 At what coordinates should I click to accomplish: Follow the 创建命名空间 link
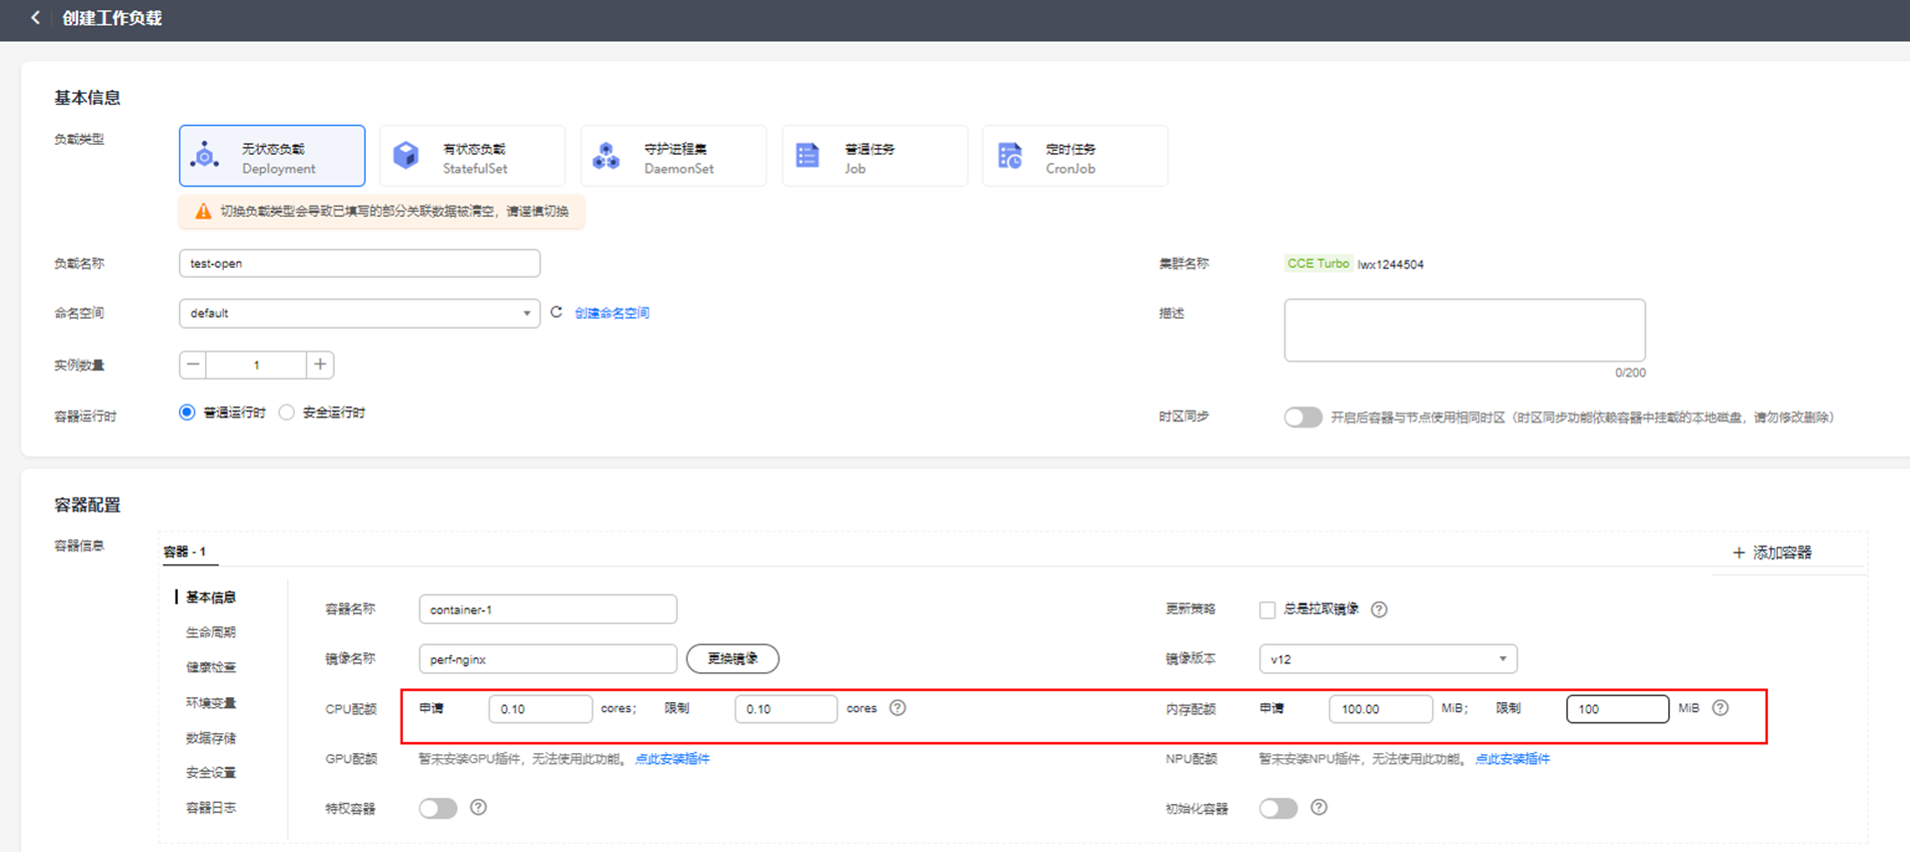(612, 313)
